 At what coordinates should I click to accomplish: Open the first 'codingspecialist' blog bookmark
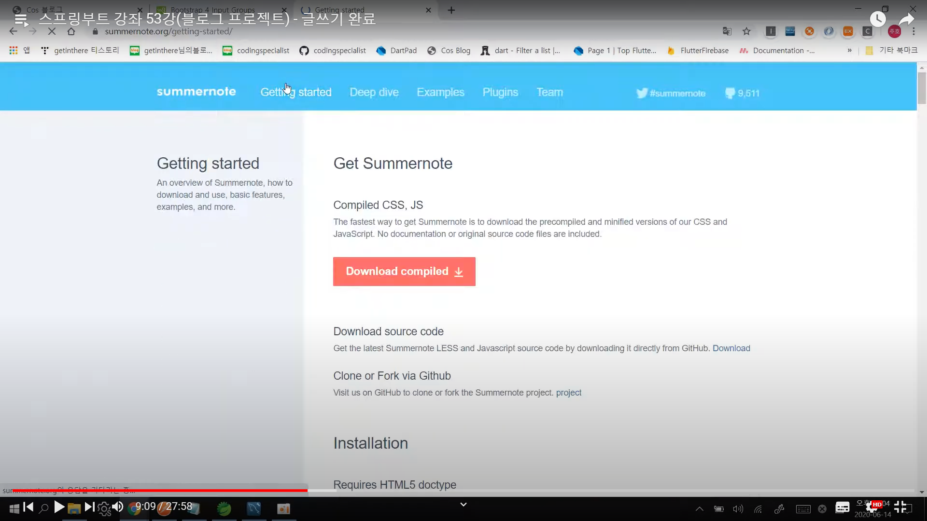pyautogui.click(x=256, y=50)
